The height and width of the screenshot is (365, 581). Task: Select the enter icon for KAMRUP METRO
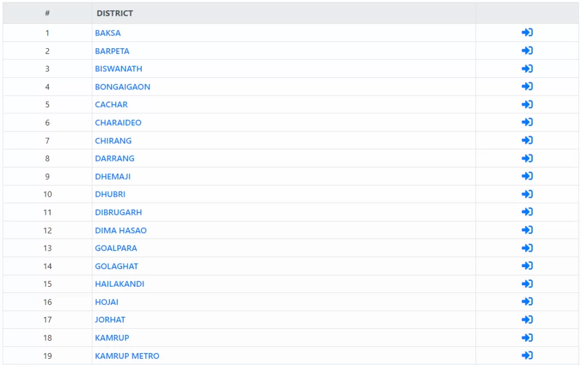coord(527,356)
